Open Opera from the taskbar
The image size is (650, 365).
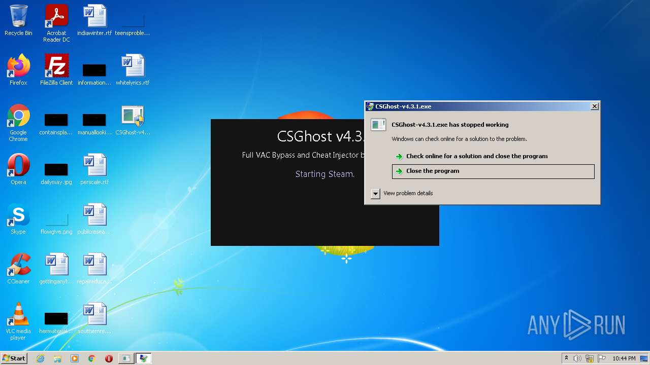109,358
